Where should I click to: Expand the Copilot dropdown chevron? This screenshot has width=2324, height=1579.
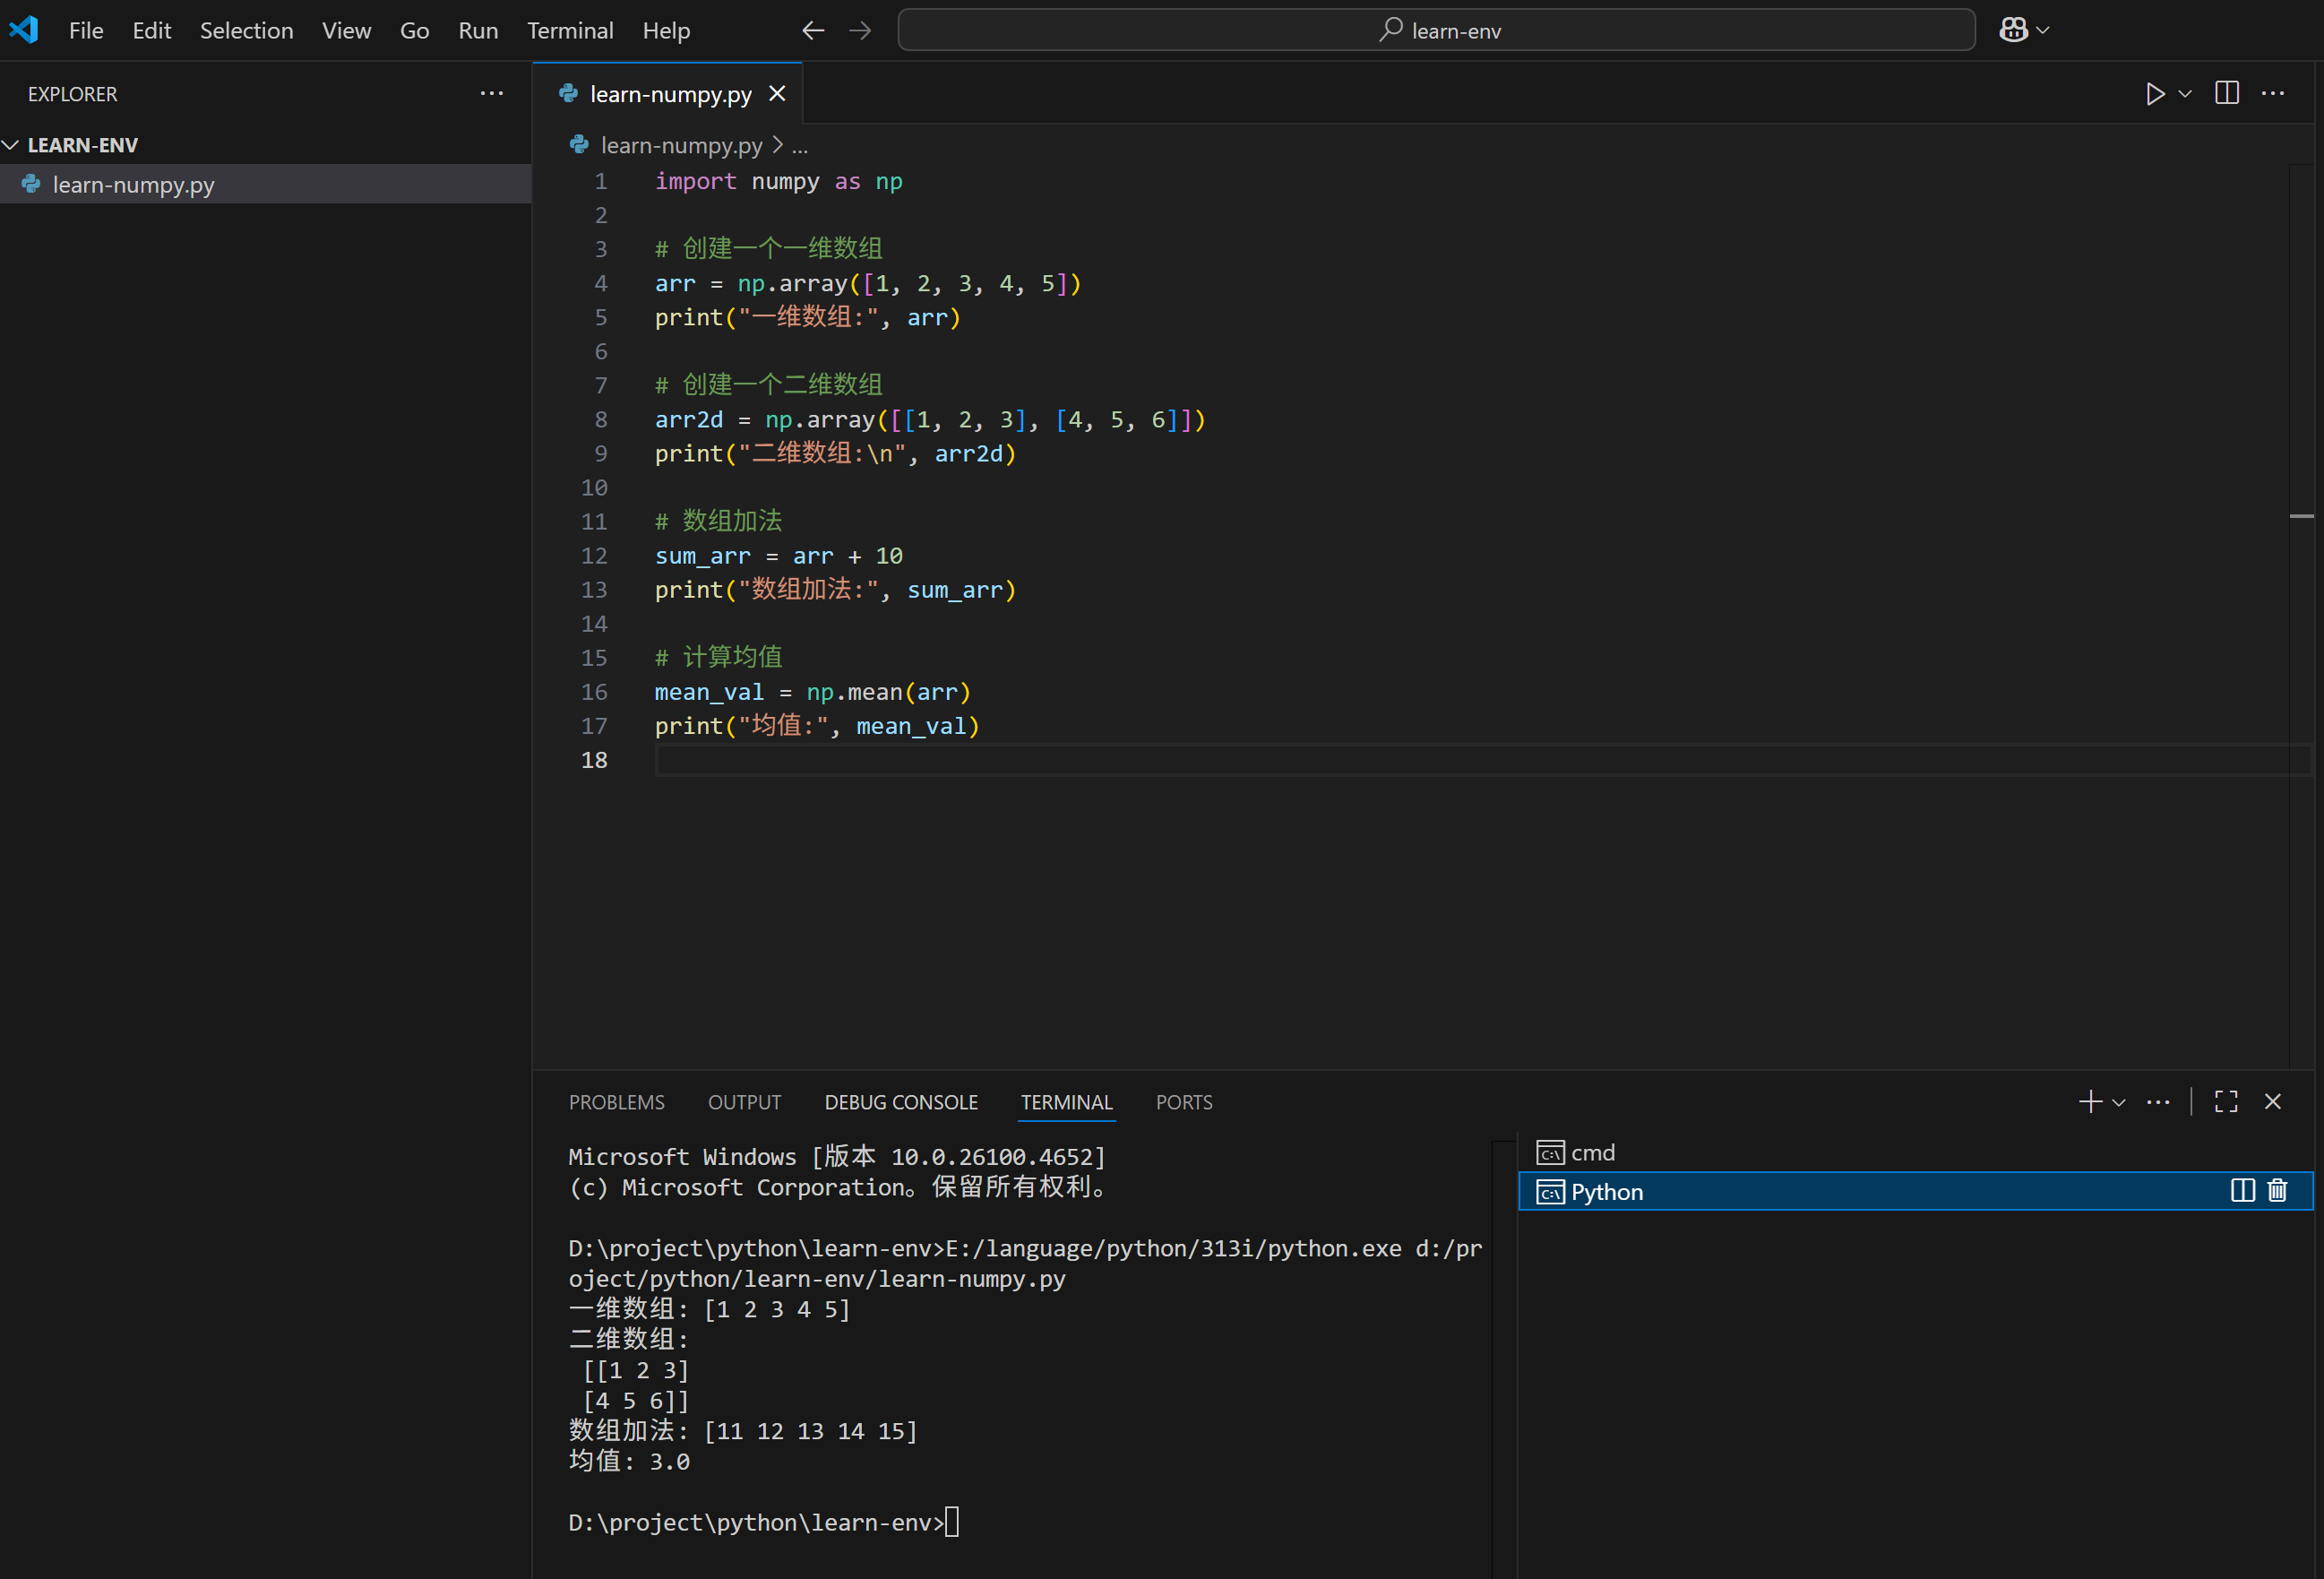coord(2043,30)
